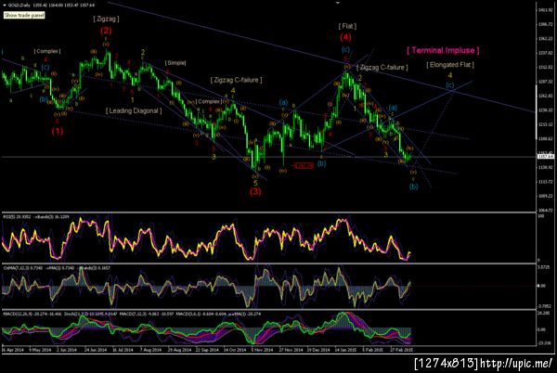Click the 14 Jan 2015 date label
Screen dimensions: 557x373
[345, 350]
